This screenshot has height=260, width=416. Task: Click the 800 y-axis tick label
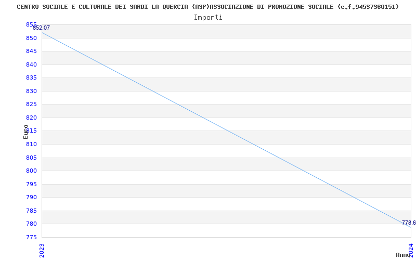31,171
